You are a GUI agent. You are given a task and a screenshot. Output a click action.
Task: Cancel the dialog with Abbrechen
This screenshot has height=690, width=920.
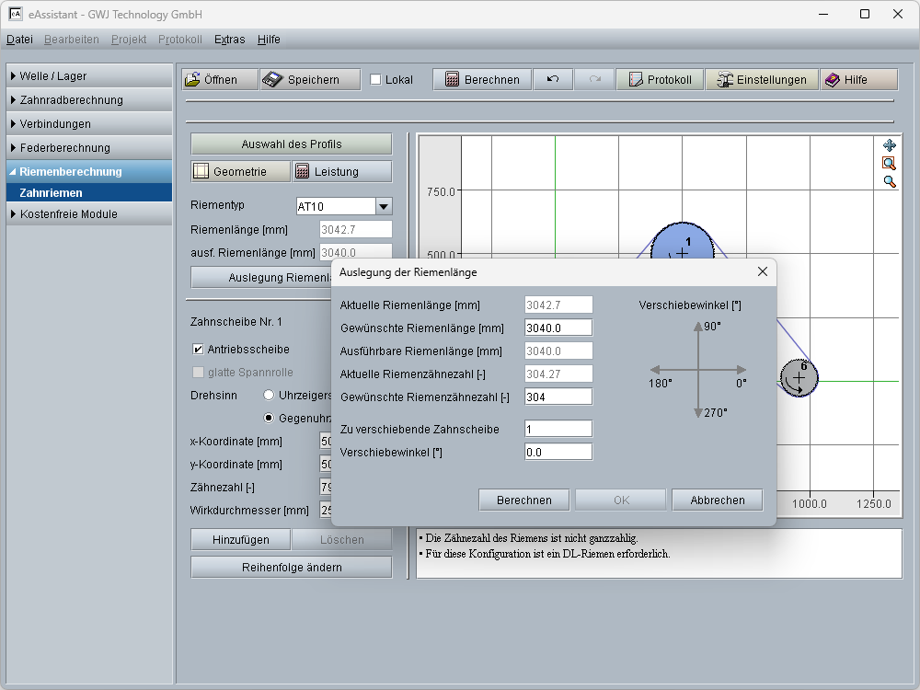tap(717, 500)
